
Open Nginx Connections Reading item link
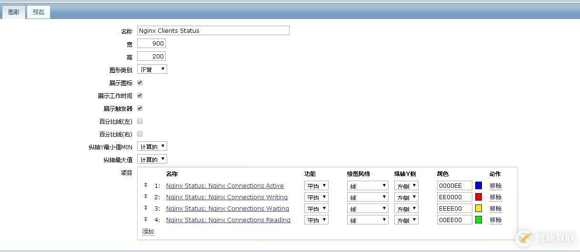(x=228, y=220)
